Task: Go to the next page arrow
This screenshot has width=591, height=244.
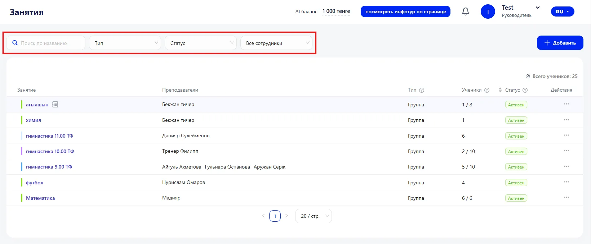Action: [x=286, y=216]
